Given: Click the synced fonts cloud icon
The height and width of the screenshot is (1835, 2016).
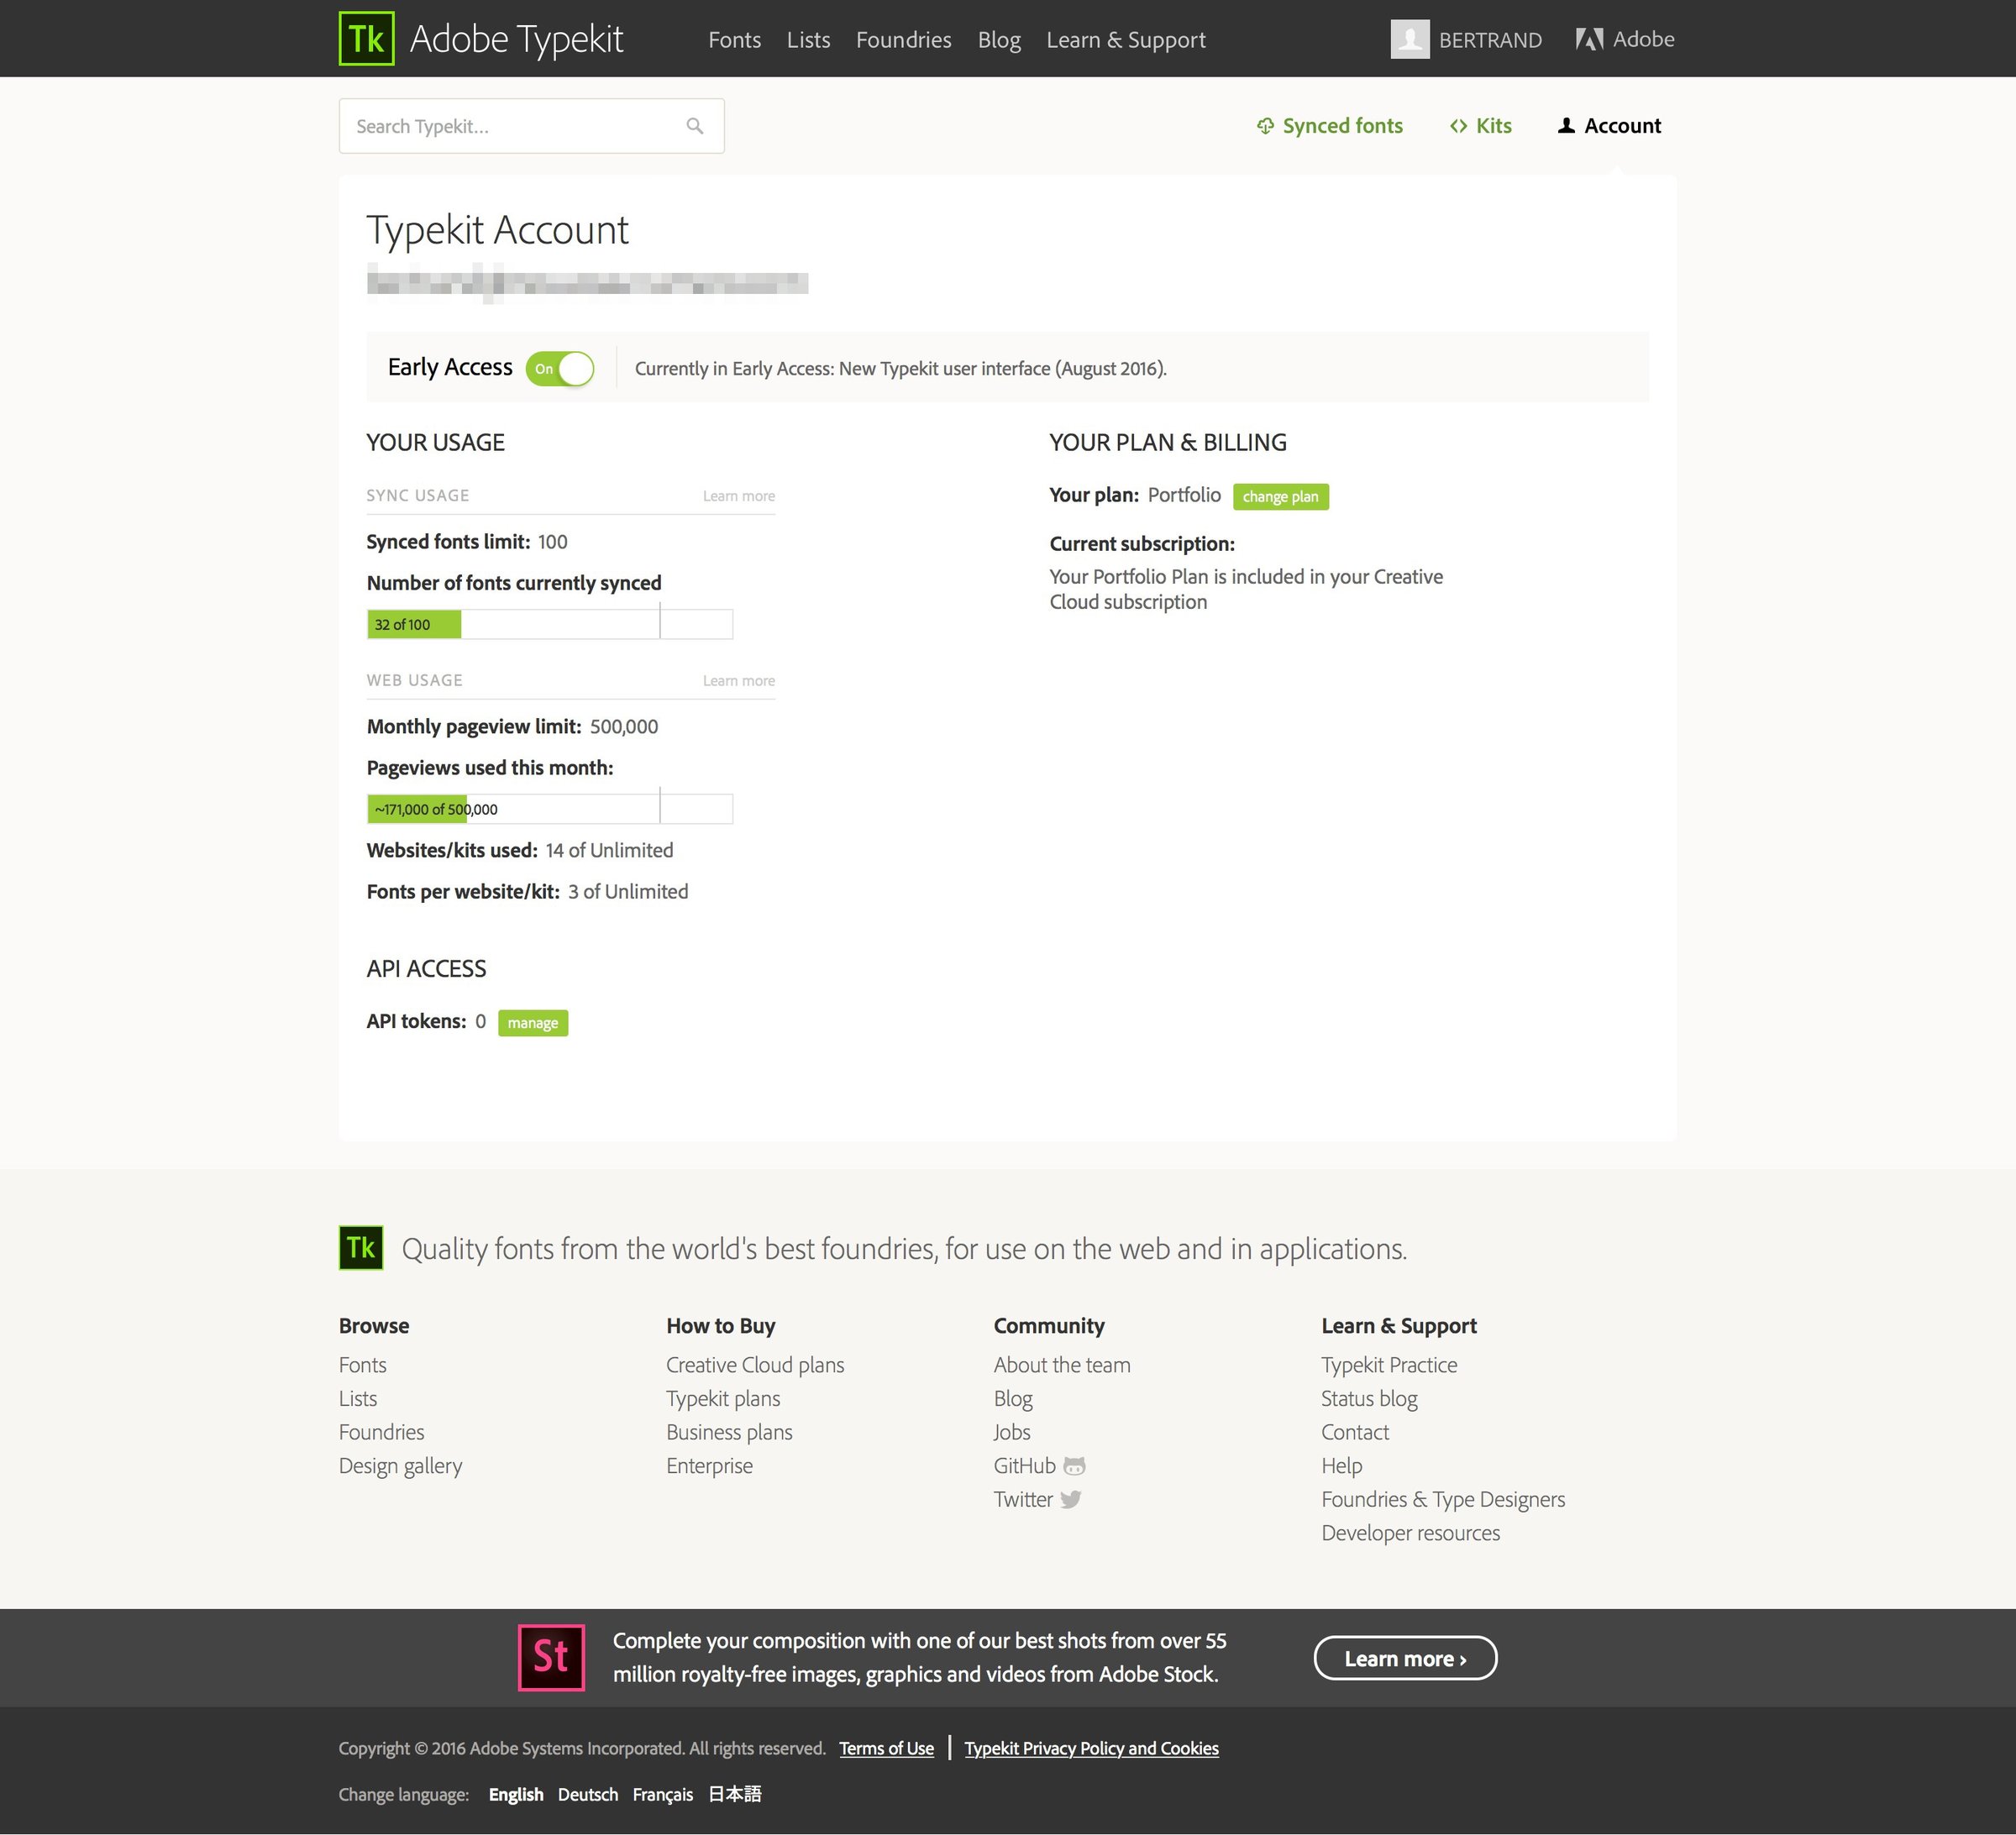Looking at the screenshot, I should 1265,126.
